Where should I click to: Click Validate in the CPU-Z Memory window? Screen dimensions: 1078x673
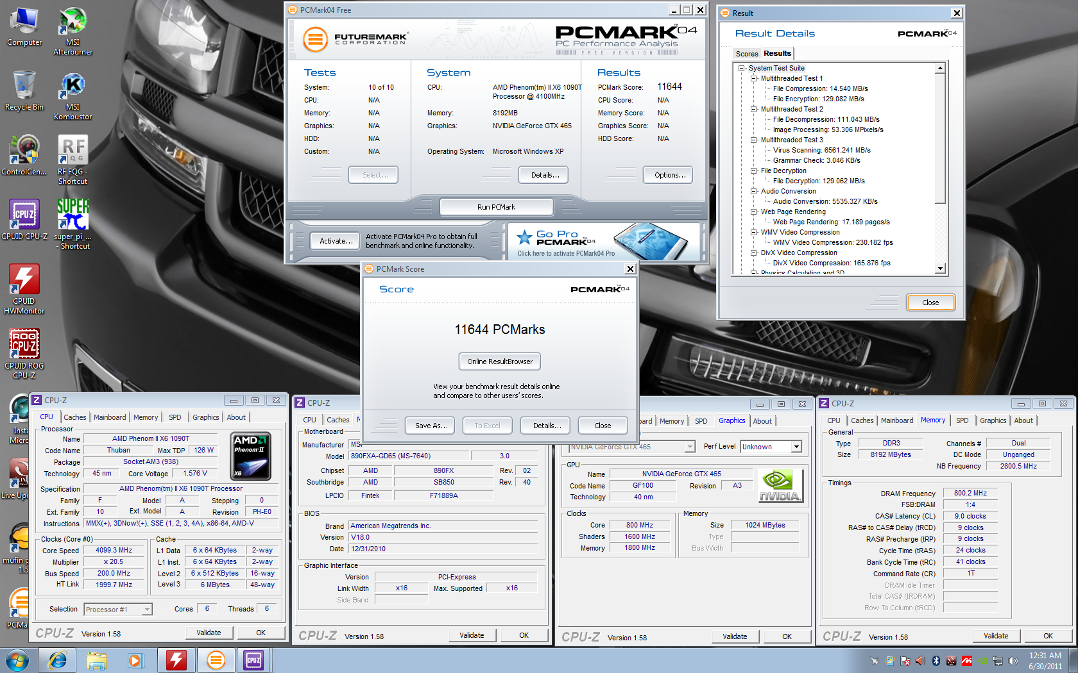coord(995,636)
